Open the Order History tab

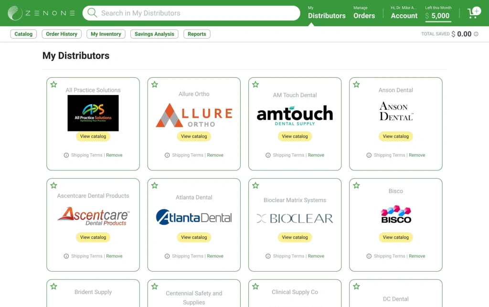coord(62,34)
